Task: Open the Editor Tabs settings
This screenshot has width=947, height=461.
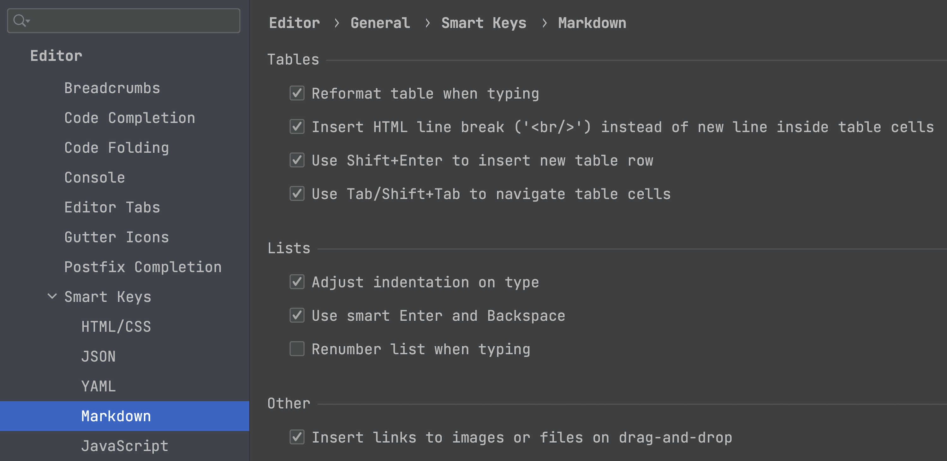Action: 112,207
